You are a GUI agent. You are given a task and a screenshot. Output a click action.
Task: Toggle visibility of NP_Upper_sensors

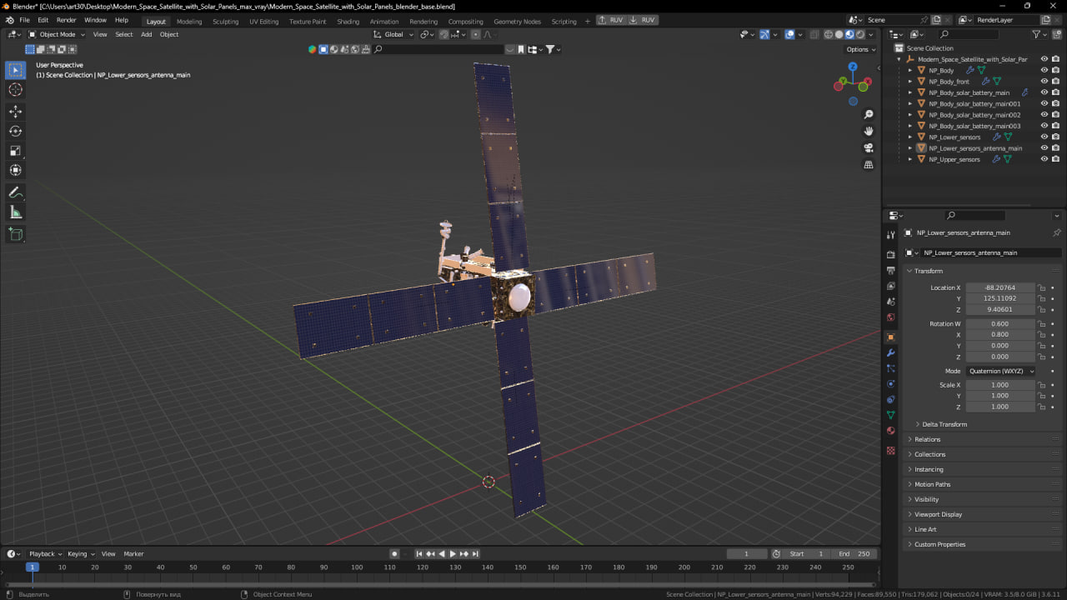[x=1044, y=159]
